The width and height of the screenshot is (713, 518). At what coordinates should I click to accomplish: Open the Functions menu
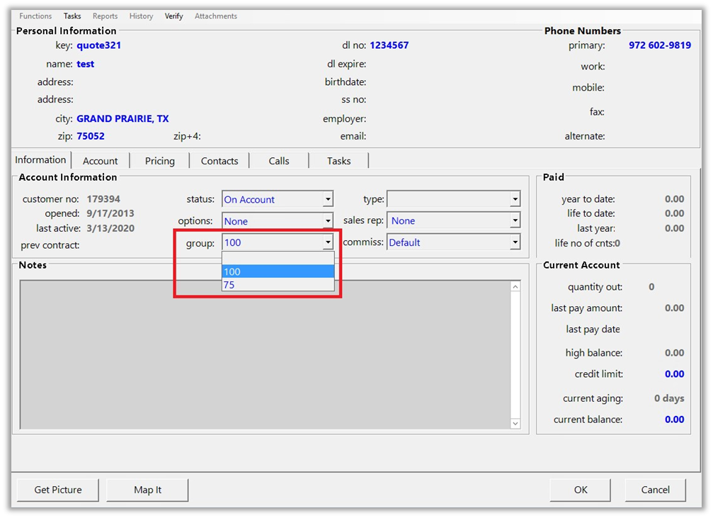click(x=35, y=16)
